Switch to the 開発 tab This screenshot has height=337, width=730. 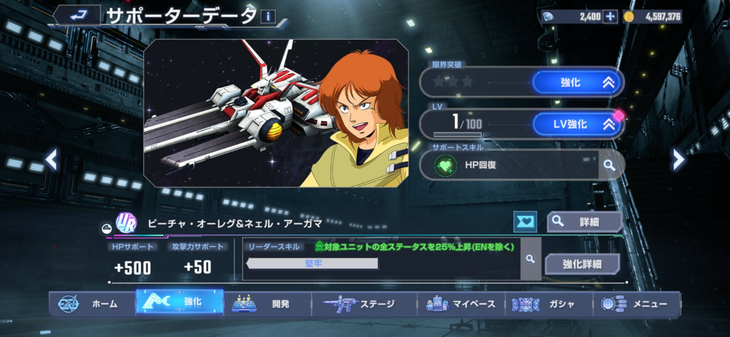[268, 303]
